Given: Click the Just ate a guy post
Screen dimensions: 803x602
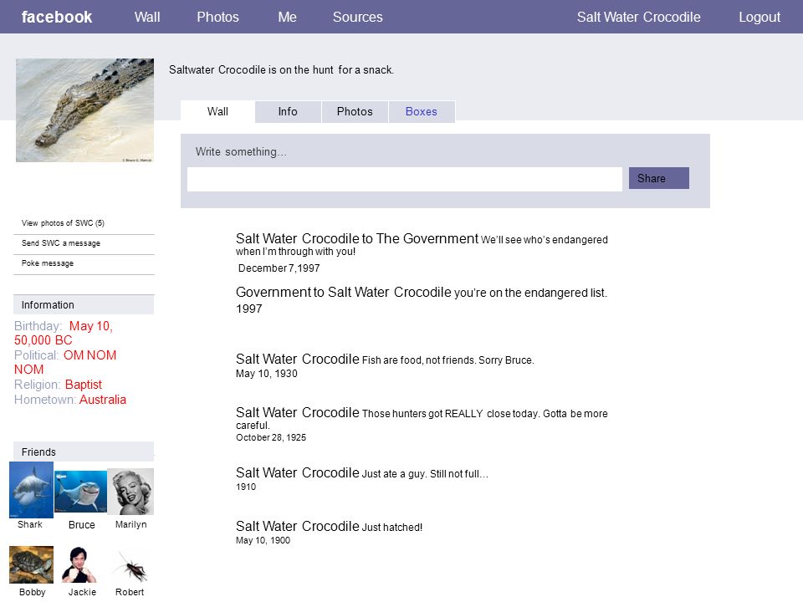Looking at the screenshot, I should 362,473.
